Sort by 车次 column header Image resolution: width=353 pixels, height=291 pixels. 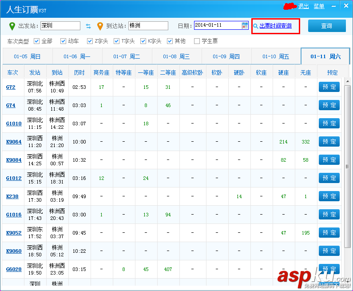pos(12,72)
